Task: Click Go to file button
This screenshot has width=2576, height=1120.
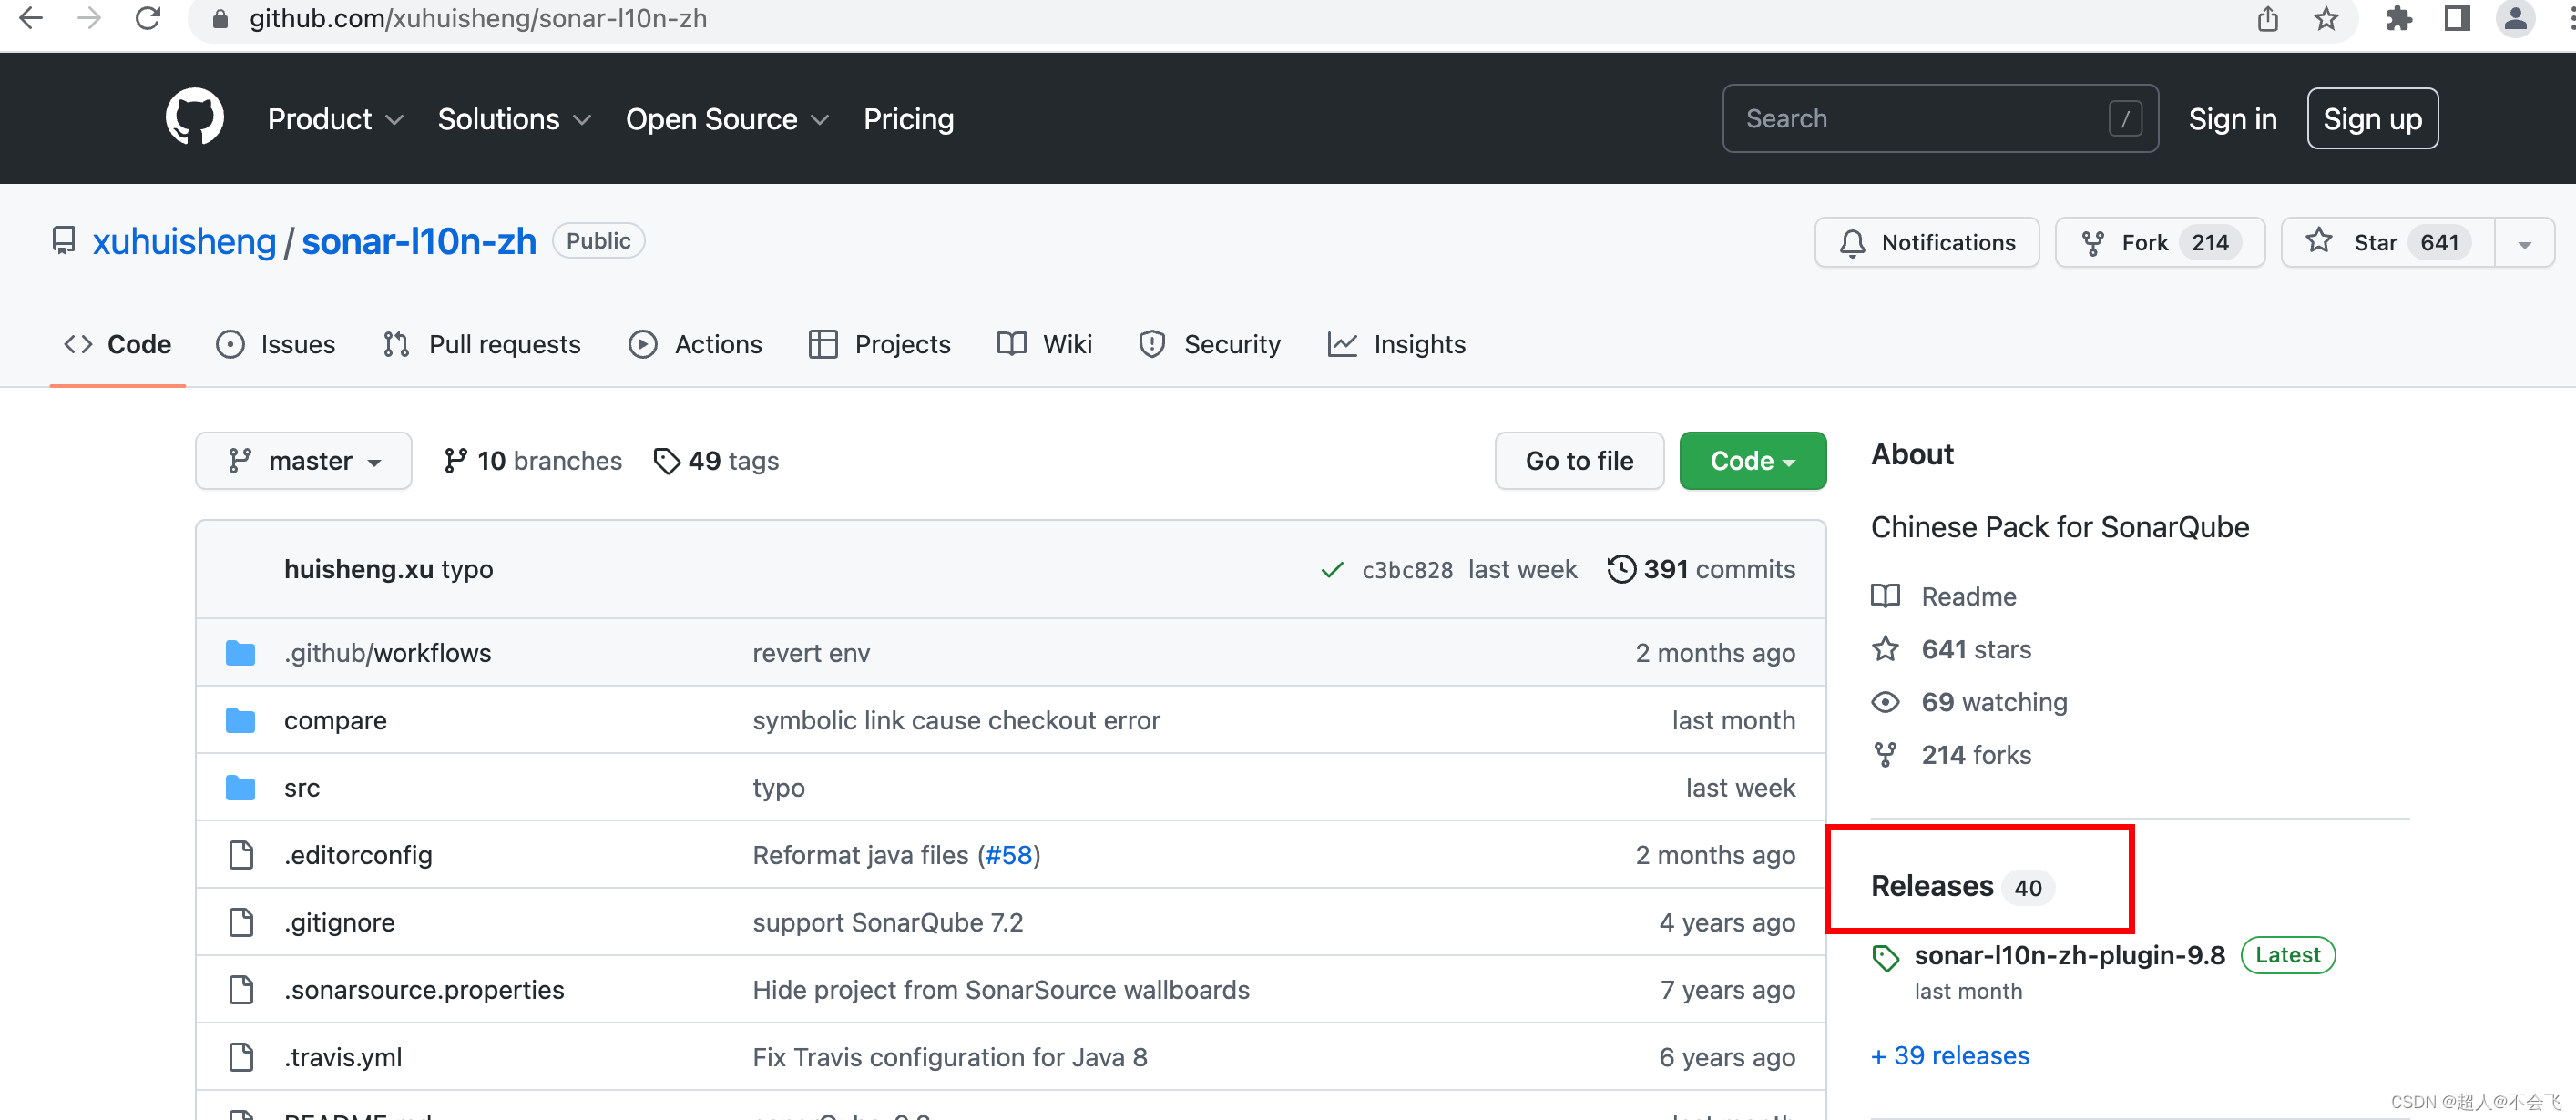Action: (x=1579, y=461)
